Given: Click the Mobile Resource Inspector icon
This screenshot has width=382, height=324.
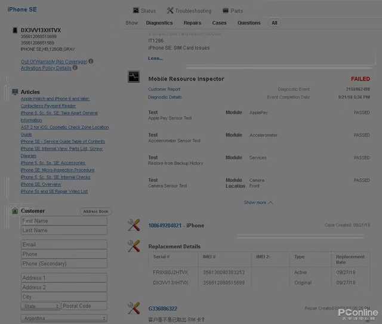Looking at the screenshot, I should click(134, 76).
